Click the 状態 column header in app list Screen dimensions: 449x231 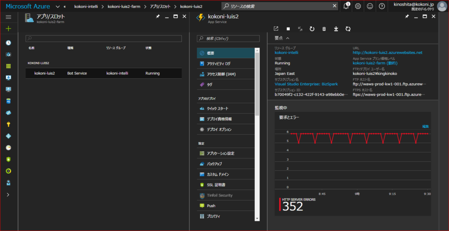[149, 48]
